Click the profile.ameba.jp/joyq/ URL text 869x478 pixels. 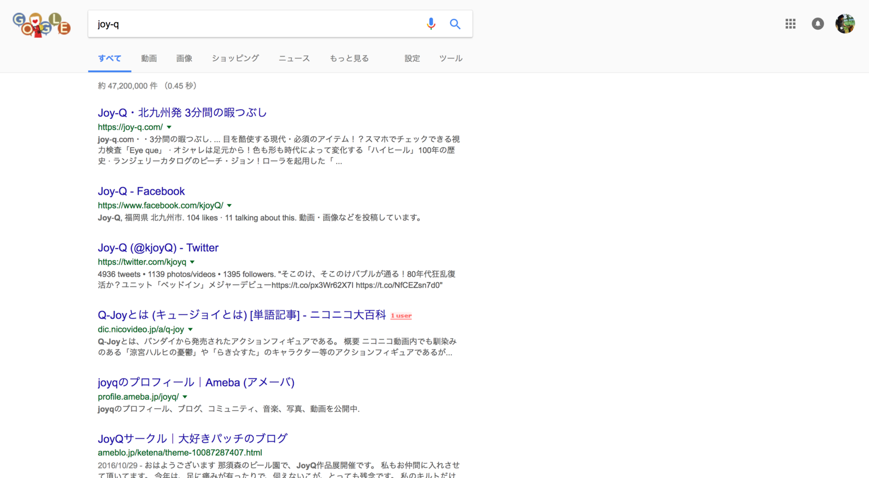[x=138, y=397]
